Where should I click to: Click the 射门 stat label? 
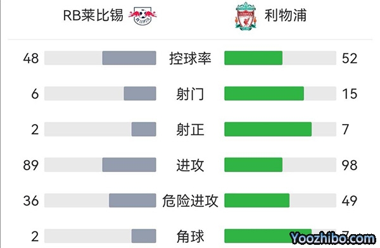point(190,94)
